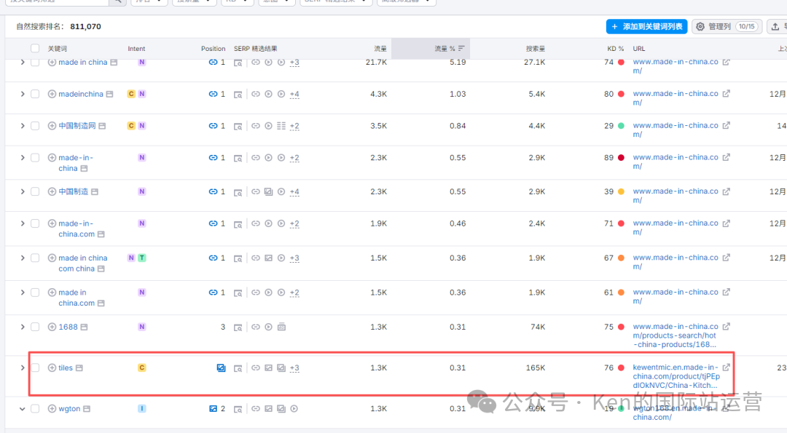The image size is (787, 433).
Task: Click sitelinks icon in madeinchina row
Action: tap(256, 94)
